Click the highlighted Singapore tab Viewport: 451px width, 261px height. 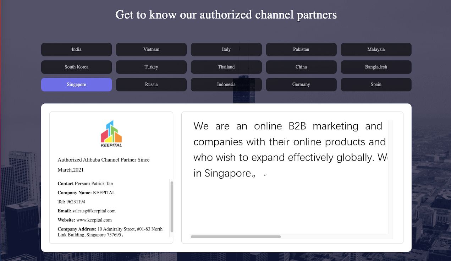point(76,85)
